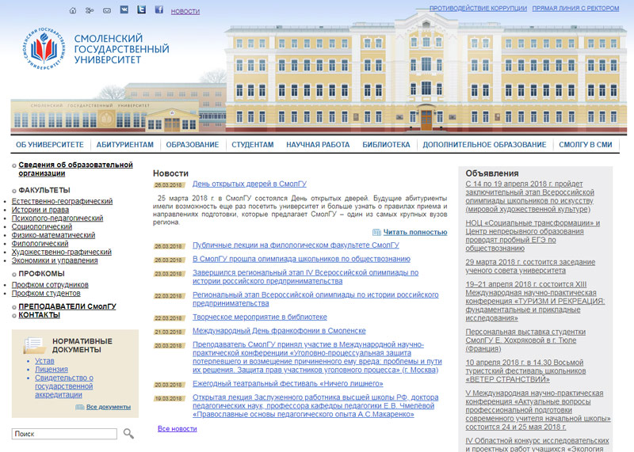
Task: Open the Лицензия document link
Action: coord(52,369)
